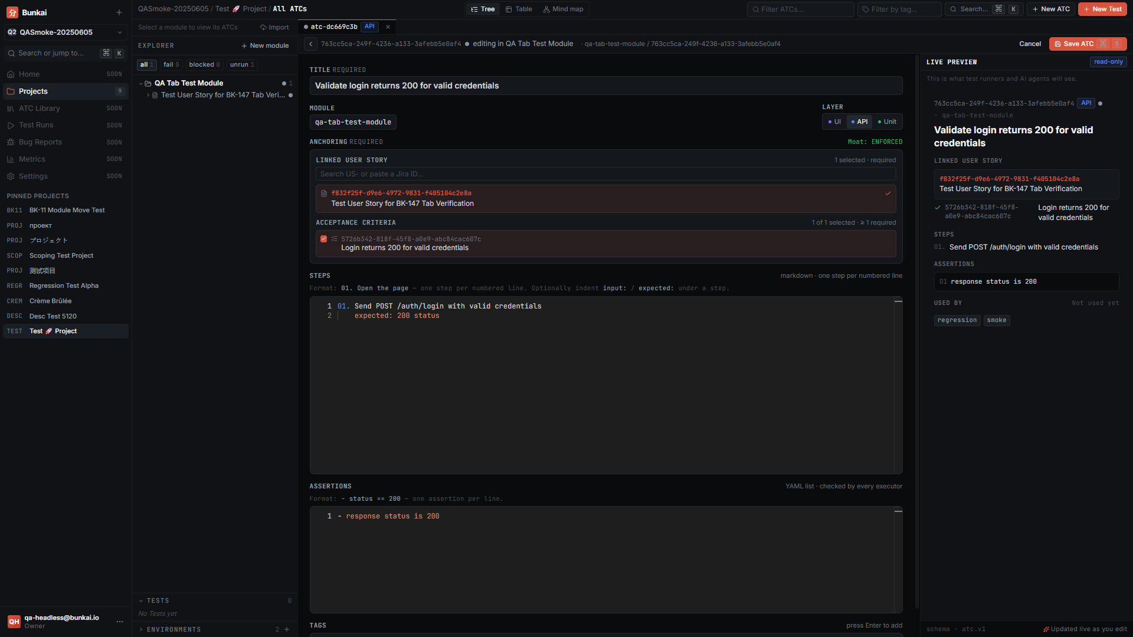Click the QASmoke-20250605 breadcrumb
Viewport: 1133px width, 637px height.
click(x=173, y=9)
